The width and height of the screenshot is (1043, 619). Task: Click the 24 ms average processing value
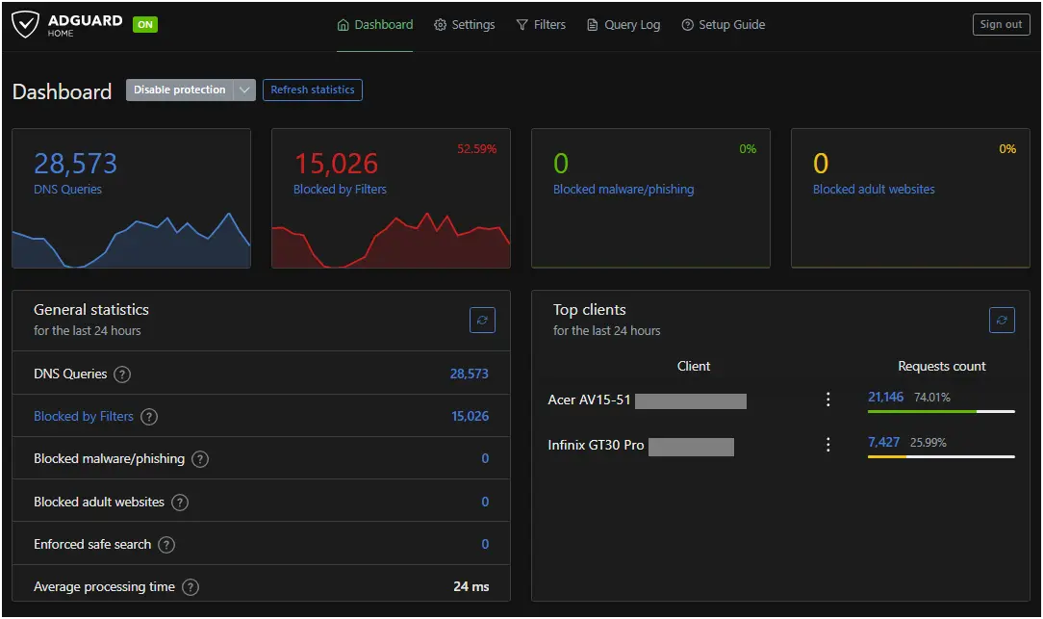pos(471,587)
